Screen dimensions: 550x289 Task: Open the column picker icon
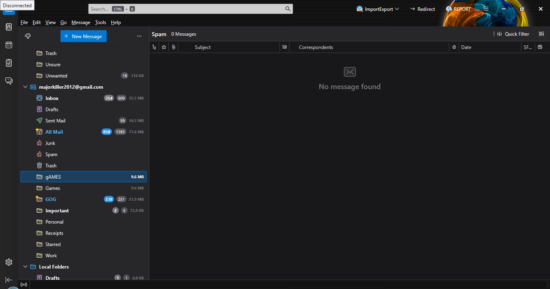[540, 47]
